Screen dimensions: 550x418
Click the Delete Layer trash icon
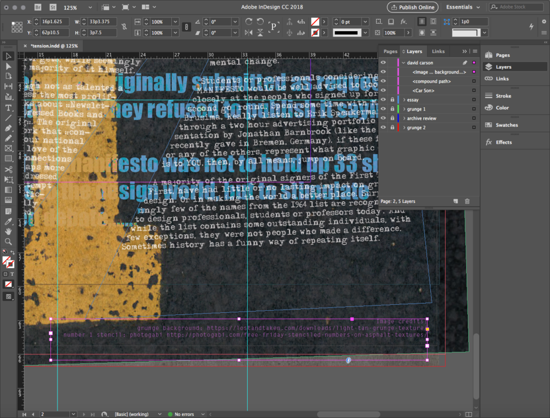coord(467,201)
